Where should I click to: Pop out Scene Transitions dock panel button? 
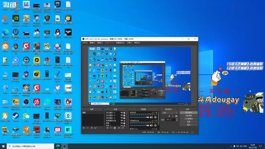pos(177,109)
